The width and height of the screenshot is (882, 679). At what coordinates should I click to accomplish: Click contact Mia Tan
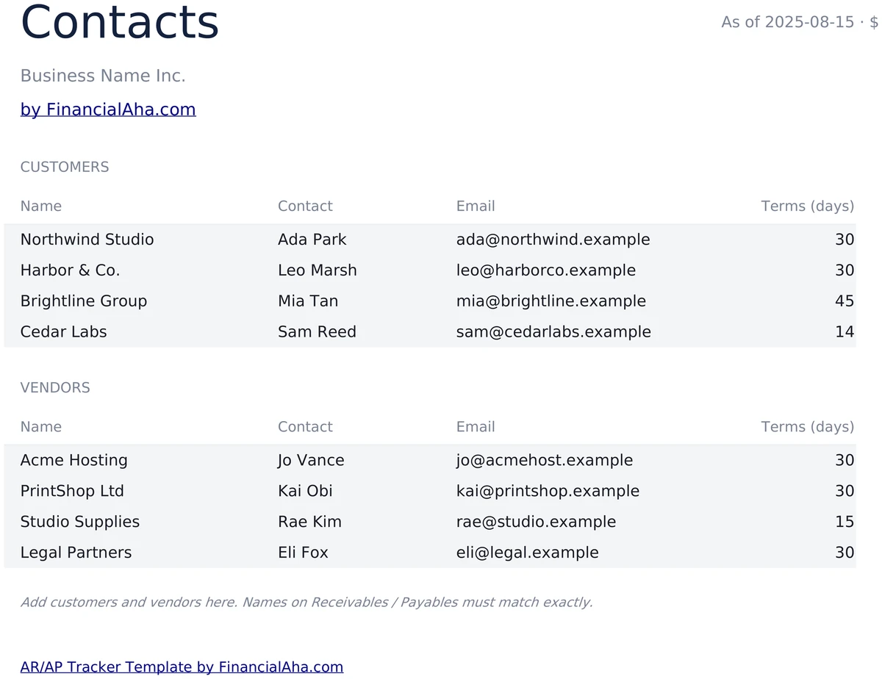coord(308,301)
